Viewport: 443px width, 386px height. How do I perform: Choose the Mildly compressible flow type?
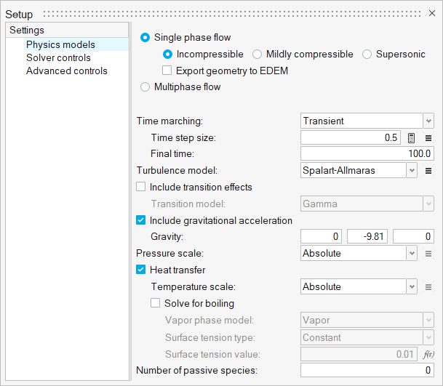click(258, 55)
